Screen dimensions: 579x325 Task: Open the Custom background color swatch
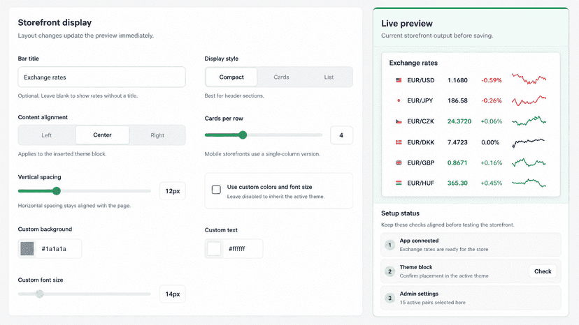pos(27,249)
